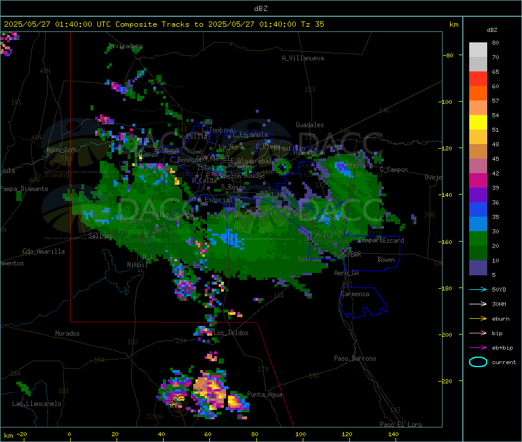Viewport: 522px width, 442px height.
Task: Click the A_Villanueva map label
Action: [x=303, y=58]
